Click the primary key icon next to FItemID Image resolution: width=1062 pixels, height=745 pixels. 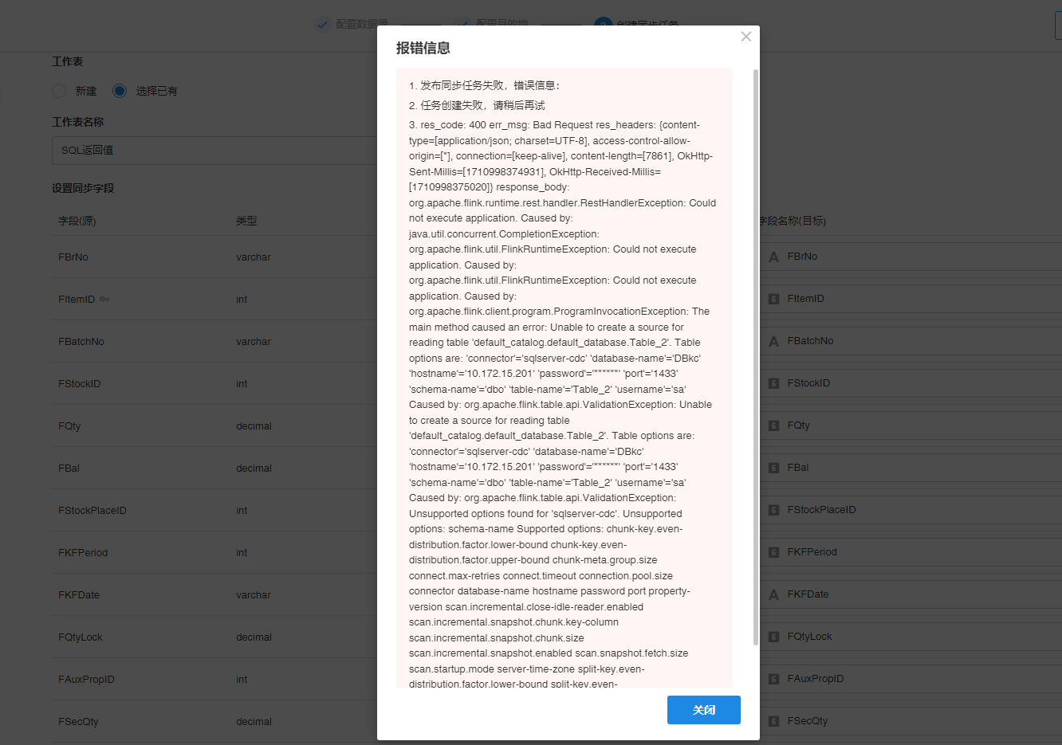[x=104, y=300]
